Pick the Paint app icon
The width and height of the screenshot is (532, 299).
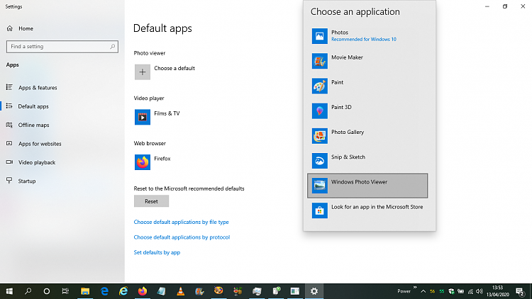[320, 86]
